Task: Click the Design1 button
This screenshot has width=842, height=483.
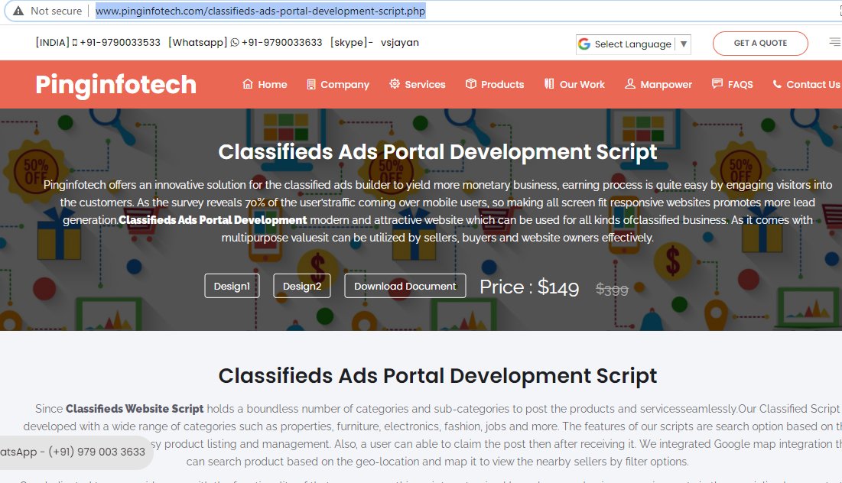Action: click(232, 286)
